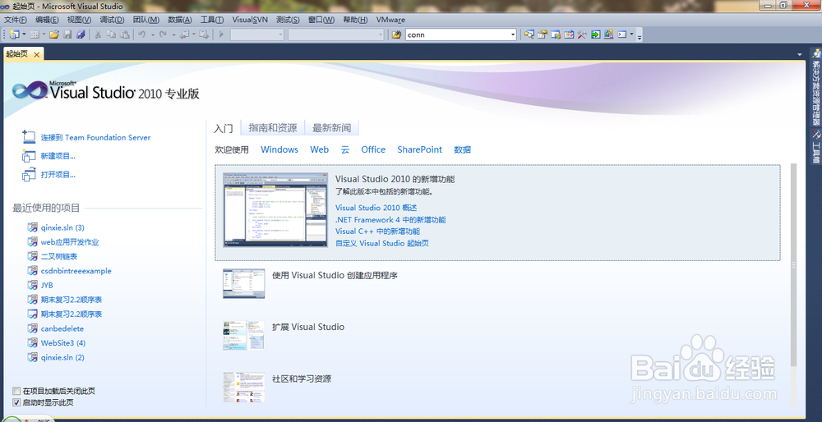
Task: Click the 使用 Visual Studio 创建应用程序 thumbnail
Action: click(244, 284)
